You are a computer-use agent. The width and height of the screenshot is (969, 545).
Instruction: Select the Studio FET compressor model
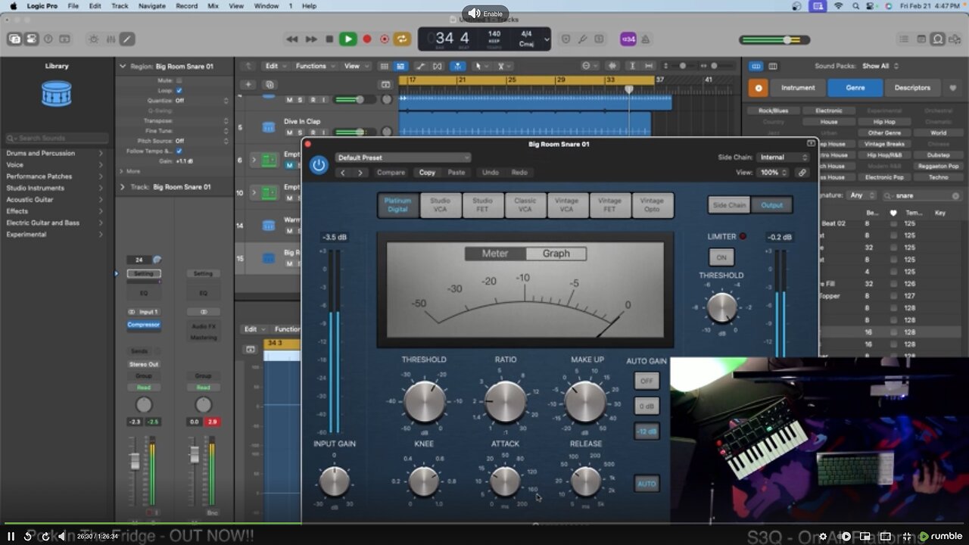(482, 205)
